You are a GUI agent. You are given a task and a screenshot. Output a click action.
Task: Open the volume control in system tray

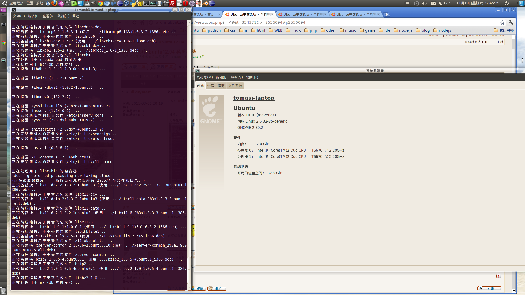pyautogui.click(x=424, y=3)
